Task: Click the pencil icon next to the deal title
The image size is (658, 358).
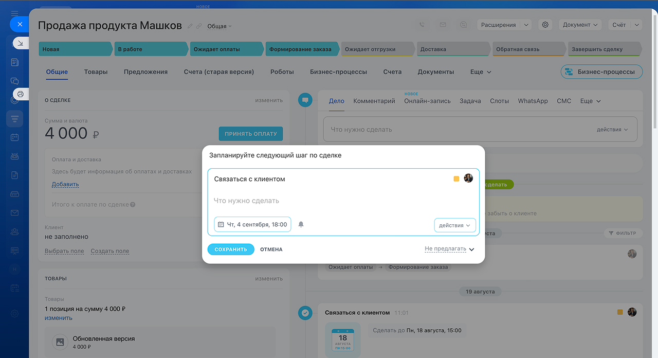Action: pos(190,26)
